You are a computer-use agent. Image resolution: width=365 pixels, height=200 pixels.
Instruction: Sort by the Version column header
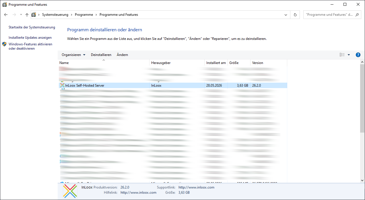269,63
